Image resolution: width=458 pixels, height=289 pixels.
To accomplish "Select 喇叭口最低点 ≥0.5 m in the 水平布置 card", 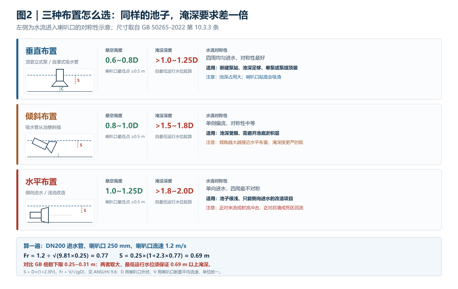I will [x=125, y=202].
